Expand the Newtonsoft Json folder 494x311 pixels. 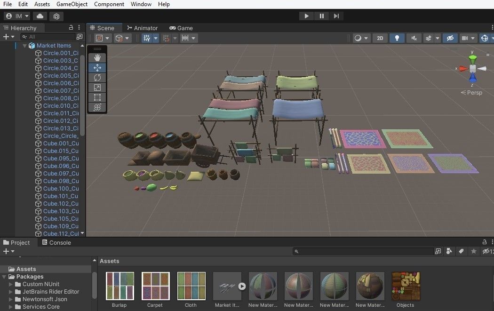pos(10,299)
